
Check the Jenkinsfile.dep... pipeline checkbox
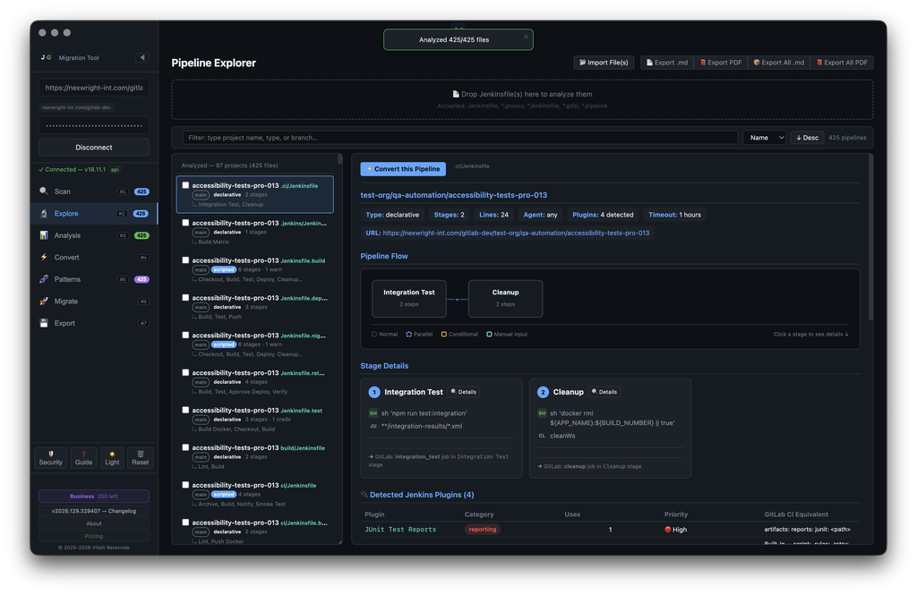tap(185, 297)
